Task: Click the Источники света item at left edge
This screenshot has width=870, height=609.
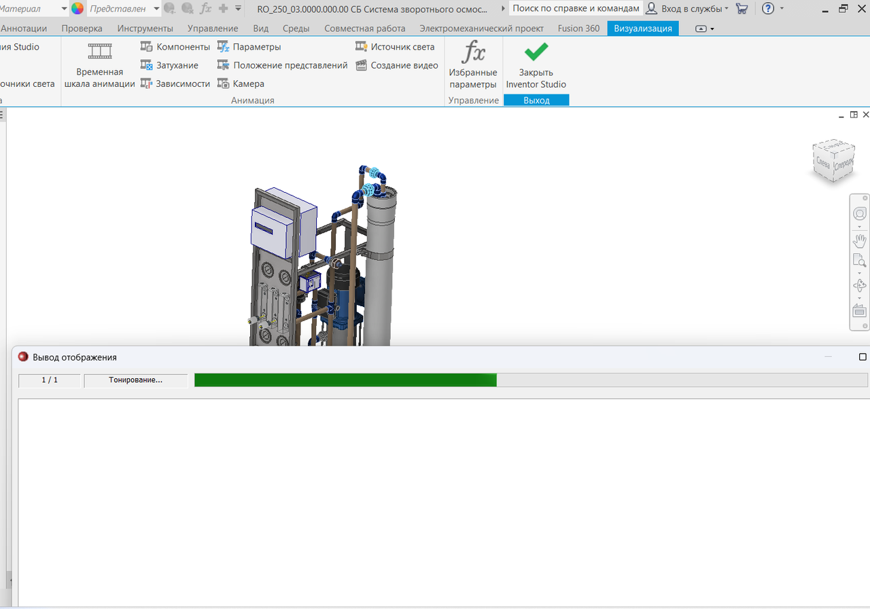Action: point(27,84)
